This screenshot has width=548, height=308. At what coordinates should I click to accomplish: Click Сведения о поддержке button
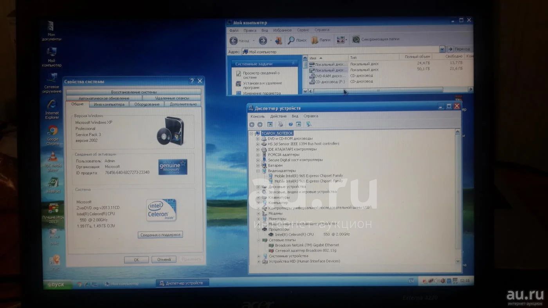pyautogui.click(x=160, y=235)
